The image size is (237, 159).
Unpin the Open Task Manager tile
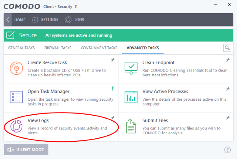tap(113, 88)
